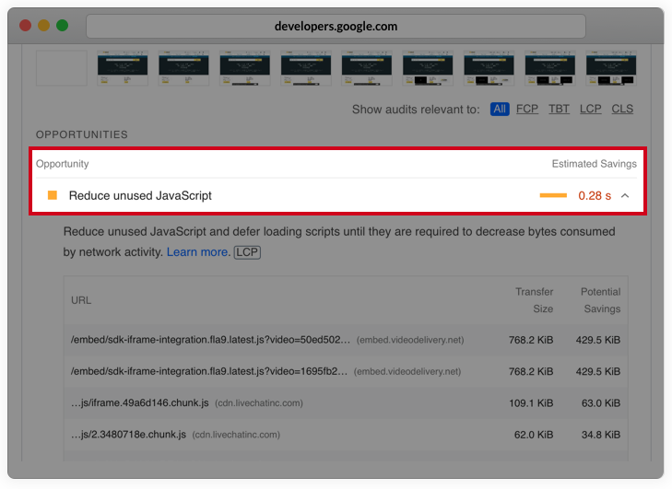The width and height of the screenshot is (672, 489).
Task: Click the developers.google.com address bar
Action: tap(336, 26)
